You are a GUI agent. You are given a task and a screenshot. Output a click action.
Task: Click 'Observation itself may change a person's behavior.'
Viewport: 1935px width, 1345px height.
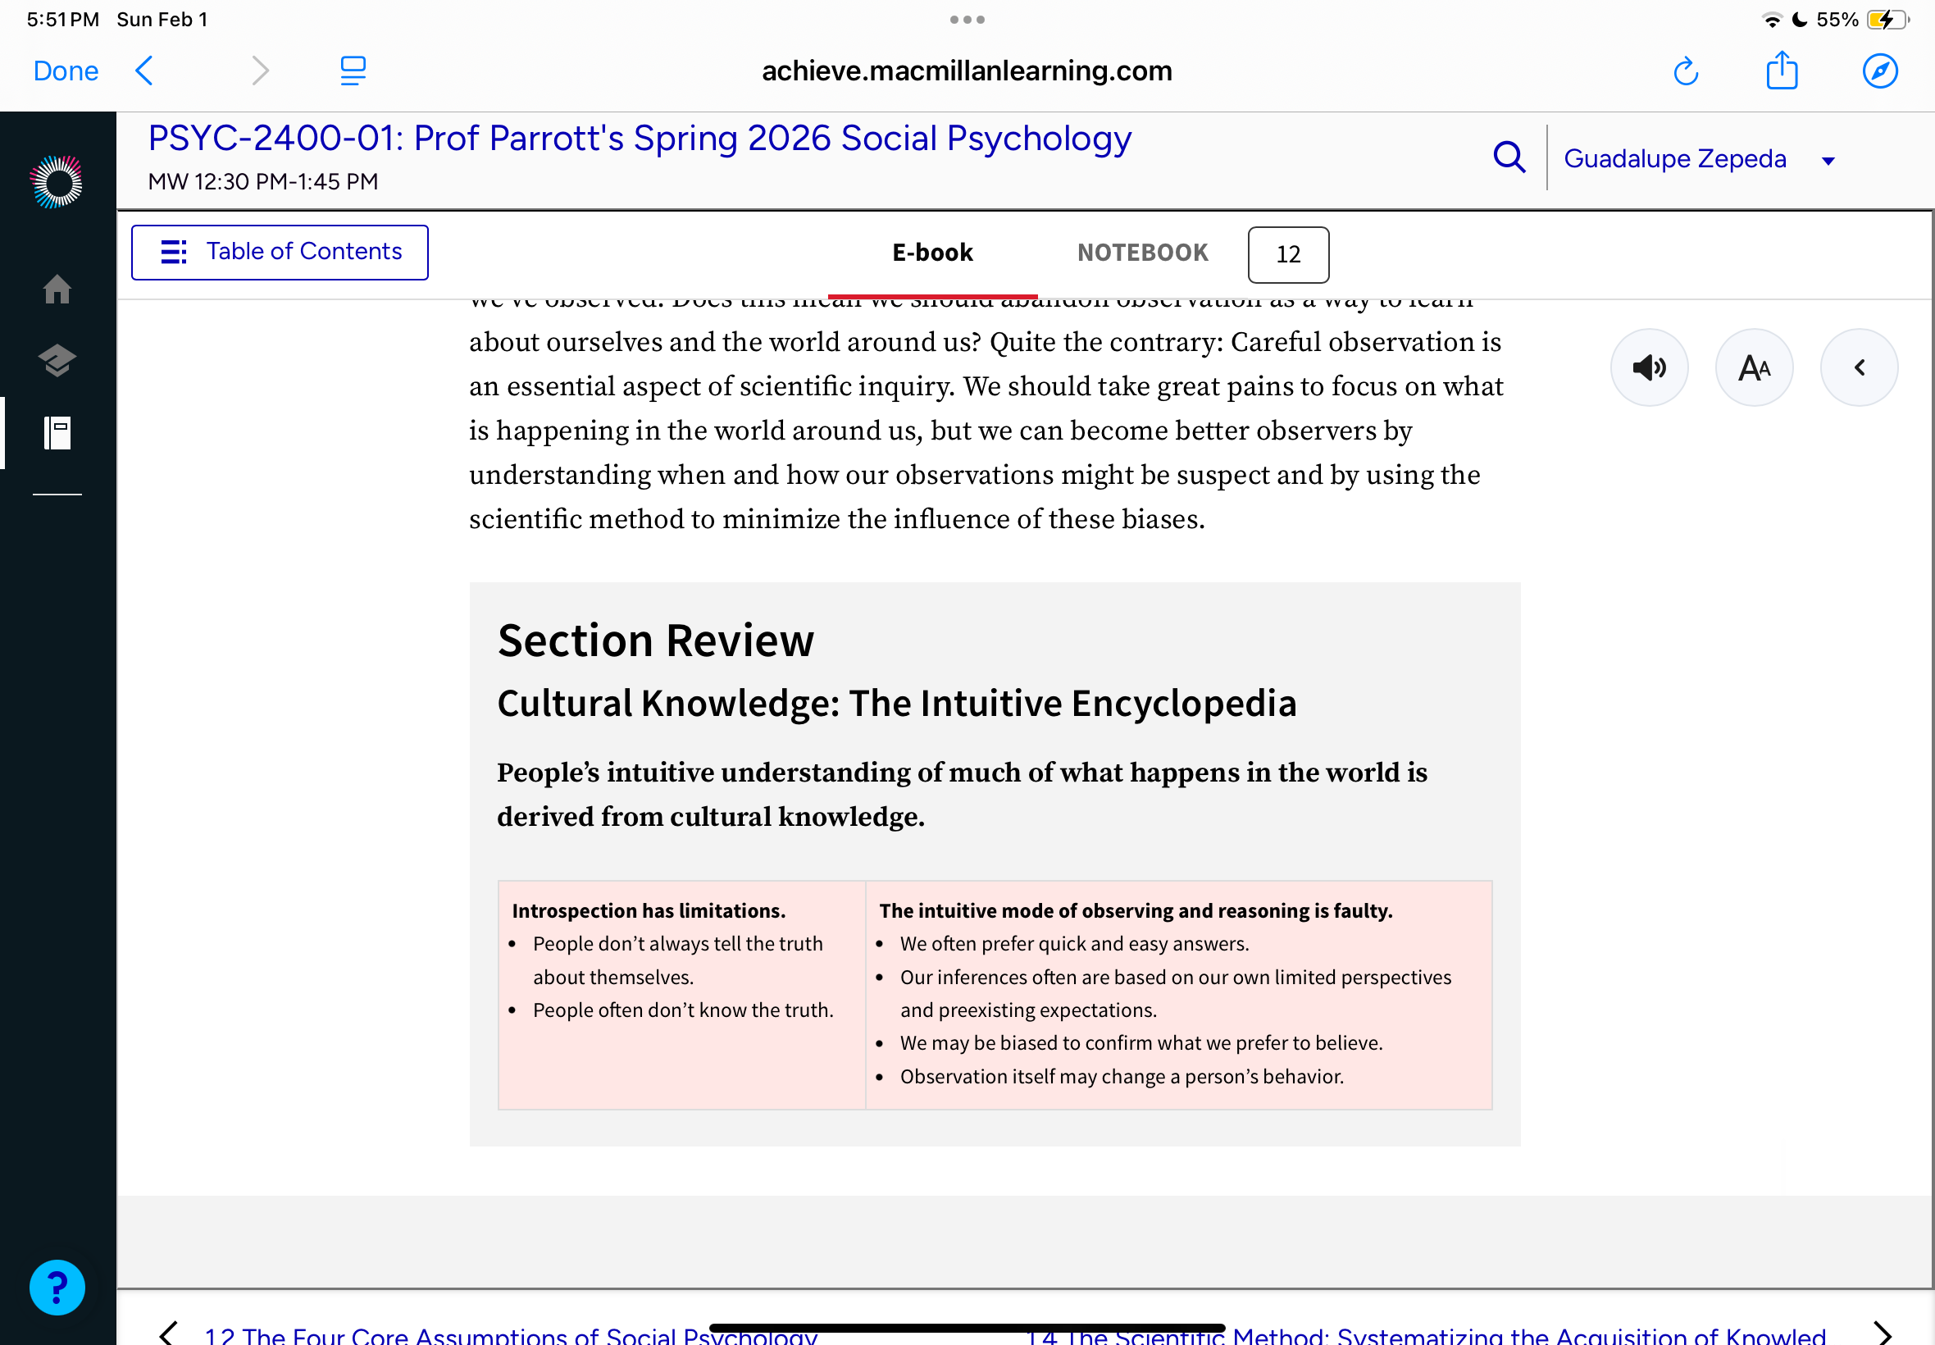pos(1122,1076)
